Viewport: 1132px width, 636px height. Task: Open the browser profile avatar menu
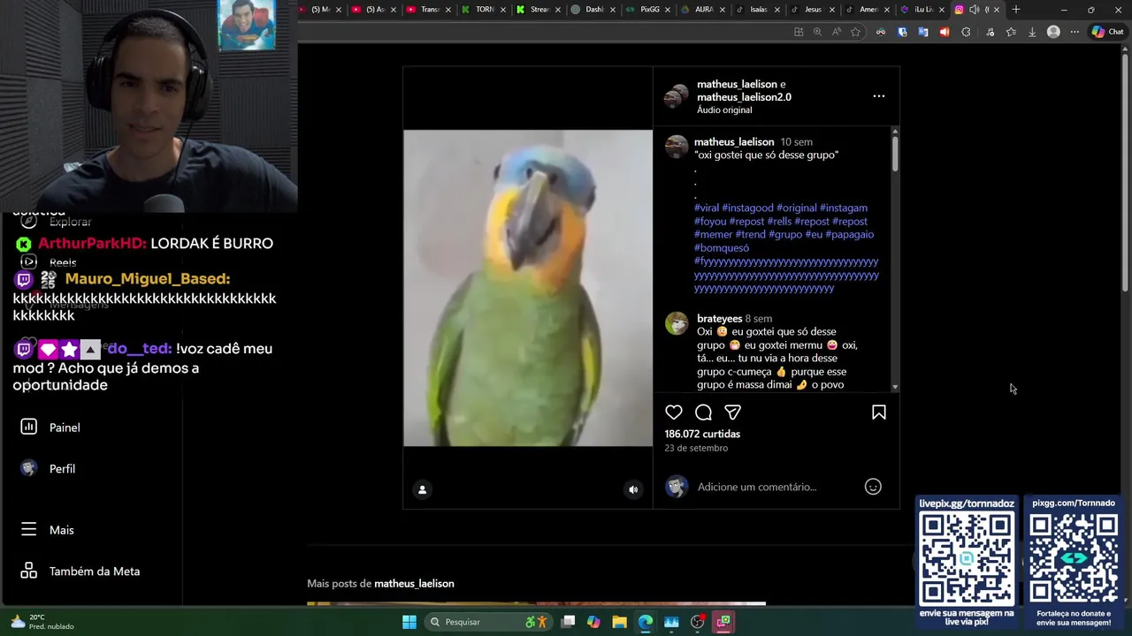1053,32
